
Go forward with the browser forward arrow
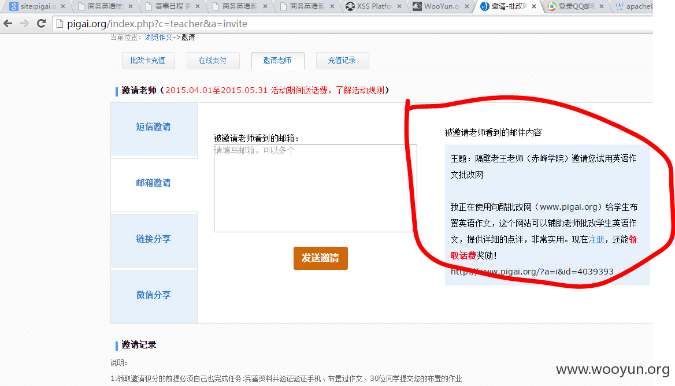24,24
